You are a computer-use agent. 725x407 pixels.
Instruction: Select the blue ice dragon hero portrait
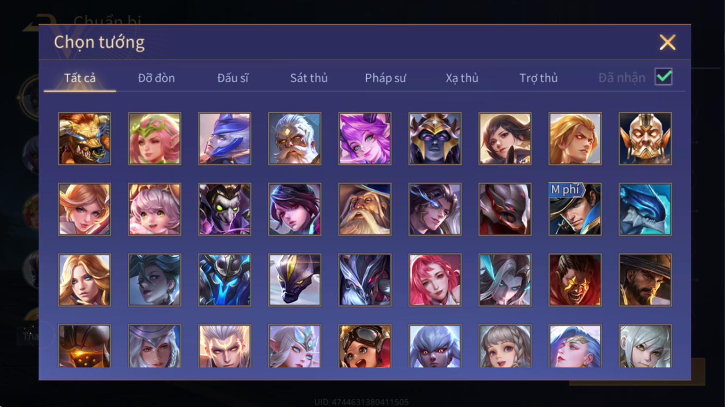coord(645,209)
